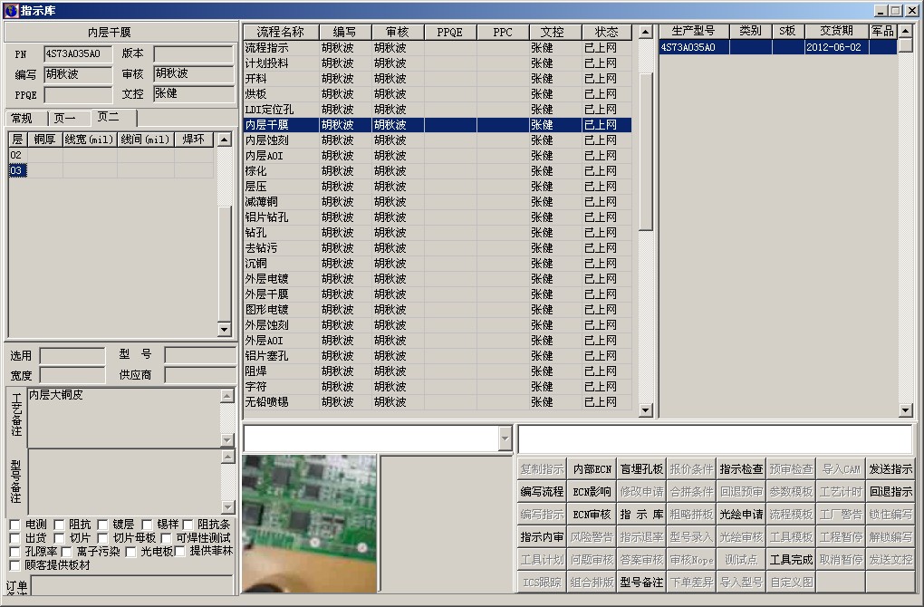Click the down arrow of the process list scrollbar

click(646, 409)
